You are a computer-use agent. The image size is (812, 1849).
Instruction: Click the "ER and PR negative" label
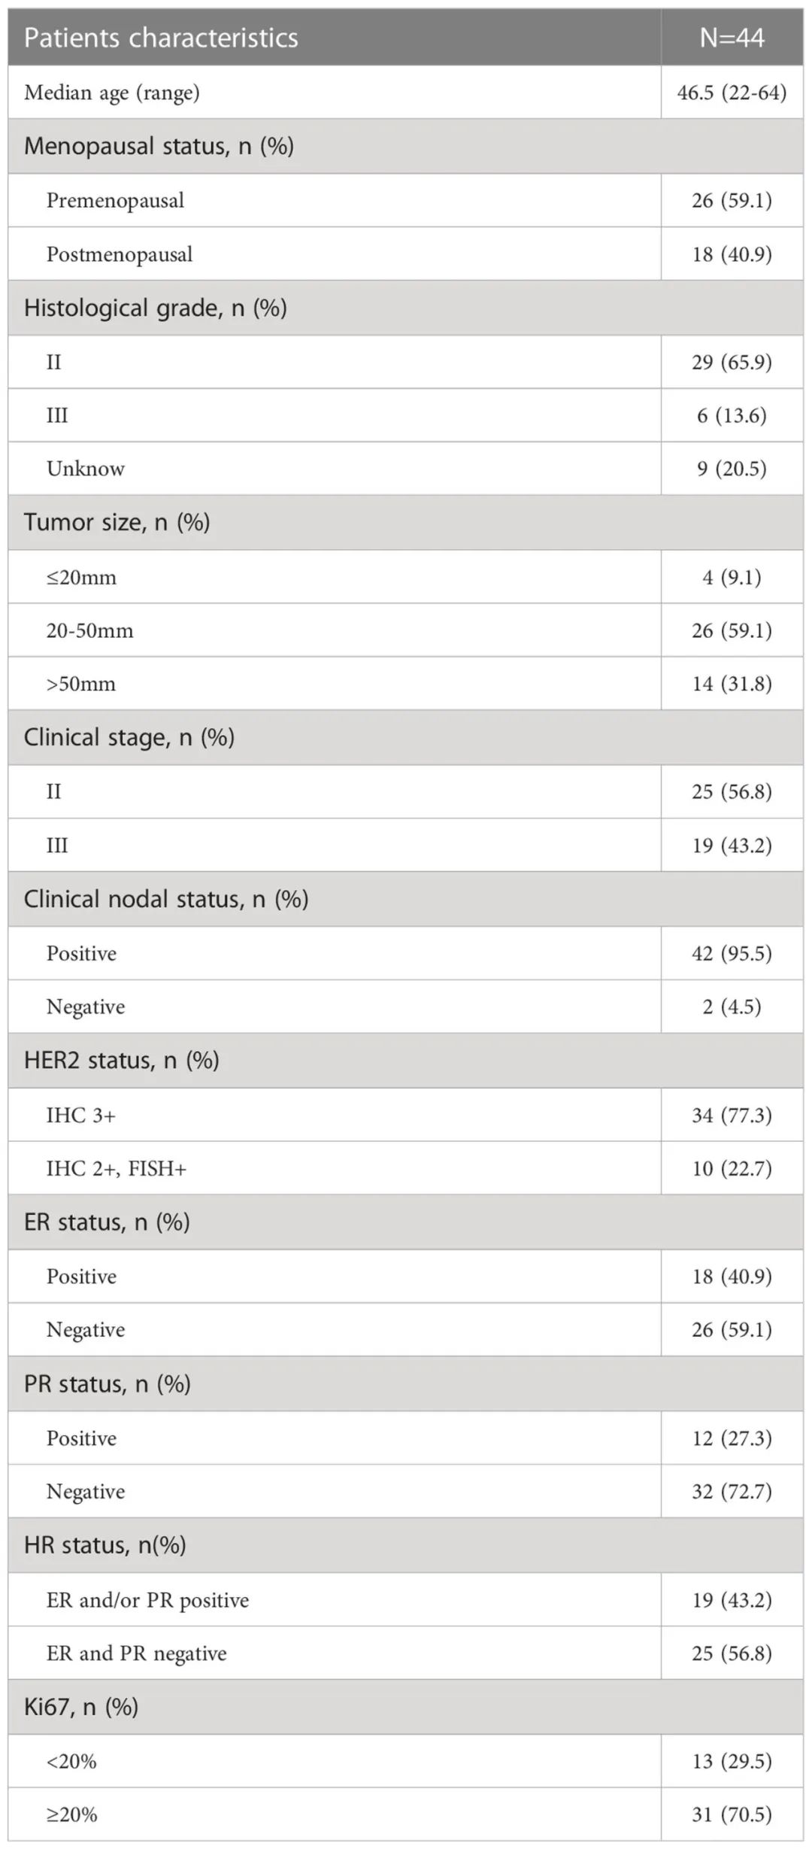(x=136, y=1653)
